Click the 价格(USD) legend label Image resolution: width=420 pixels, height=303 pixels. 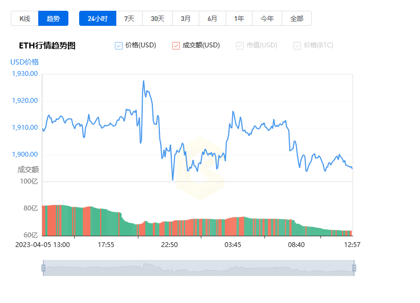[141, 45]
